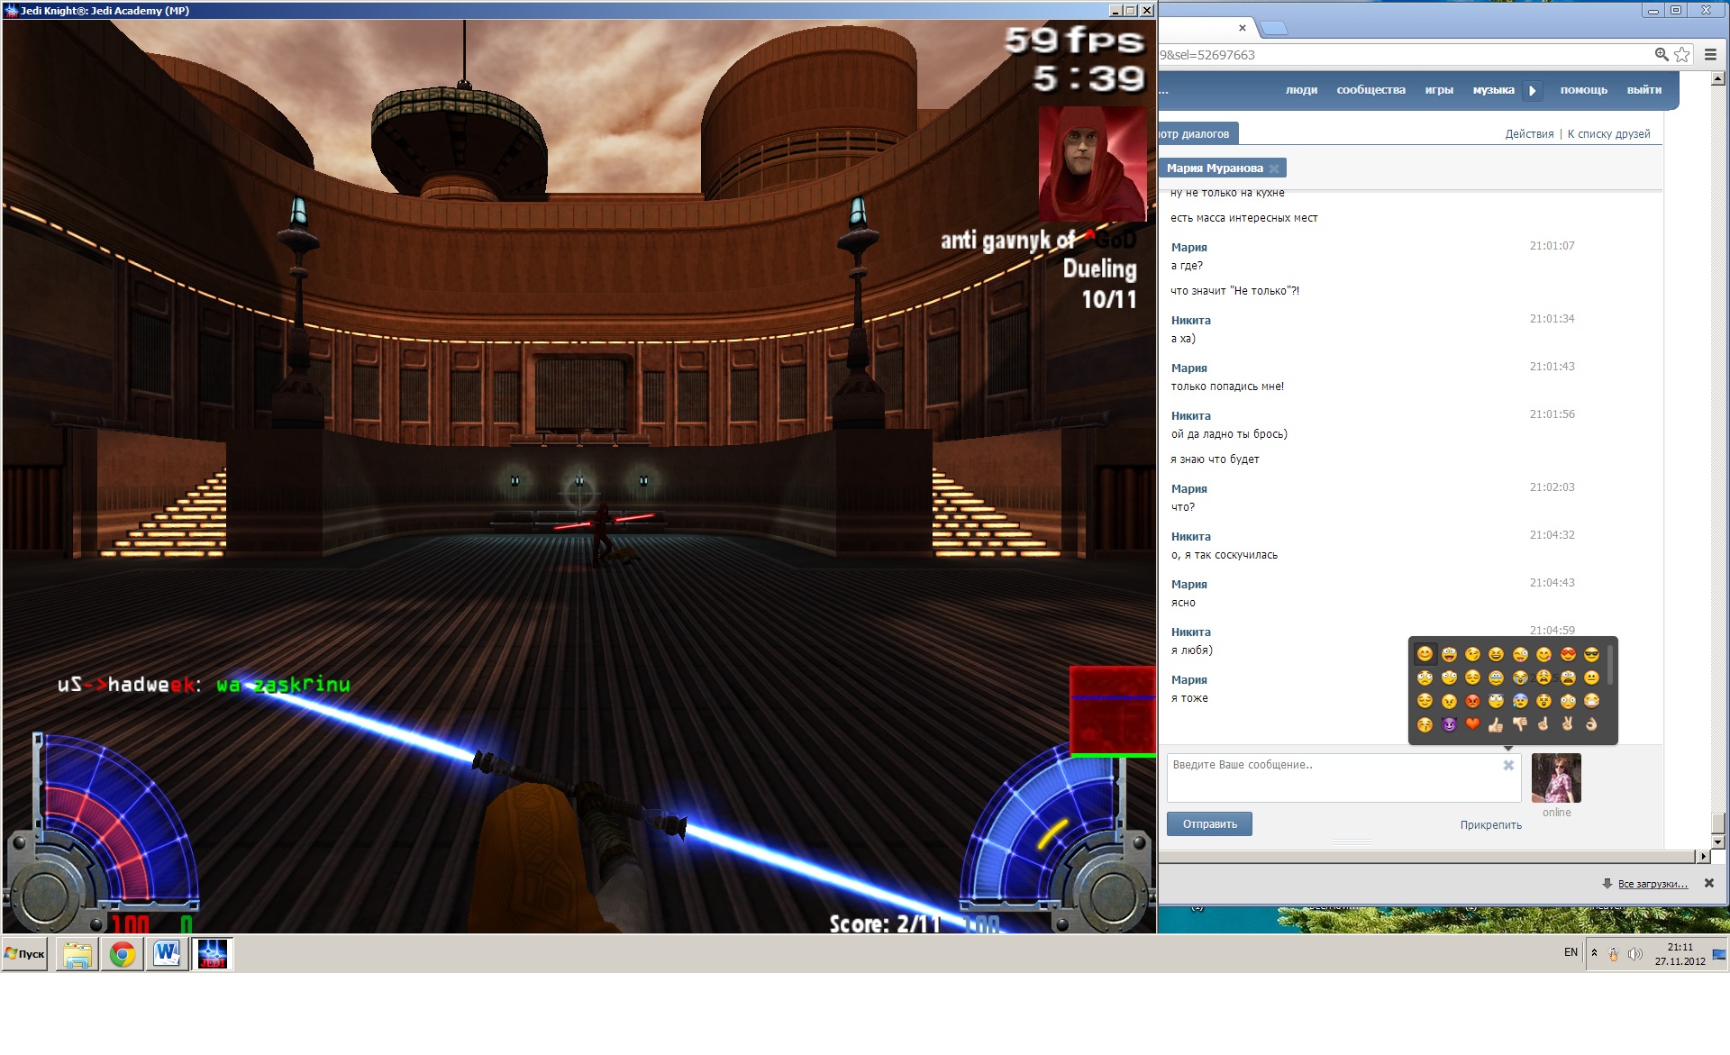The height and width of the screenshot is (1055, 1730).
Task: Insert the sunglasses cool emoji
Action: coord(1591,654)
